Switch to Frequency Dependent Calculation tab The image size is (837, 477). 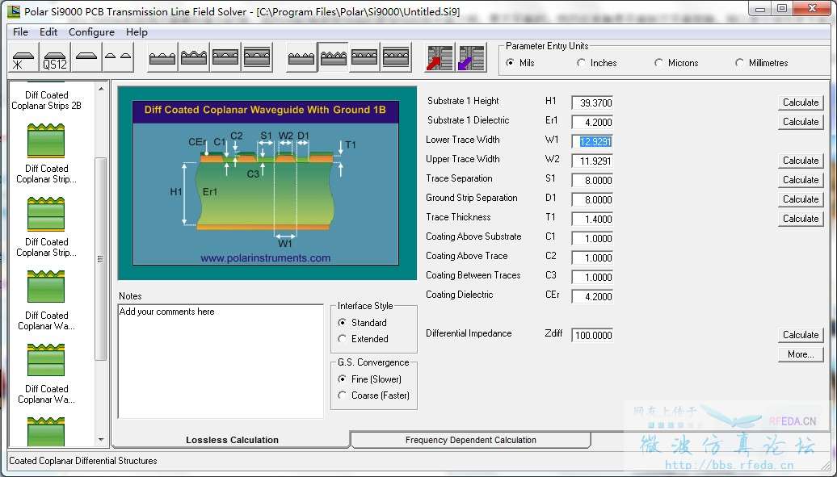pos(470,440)
